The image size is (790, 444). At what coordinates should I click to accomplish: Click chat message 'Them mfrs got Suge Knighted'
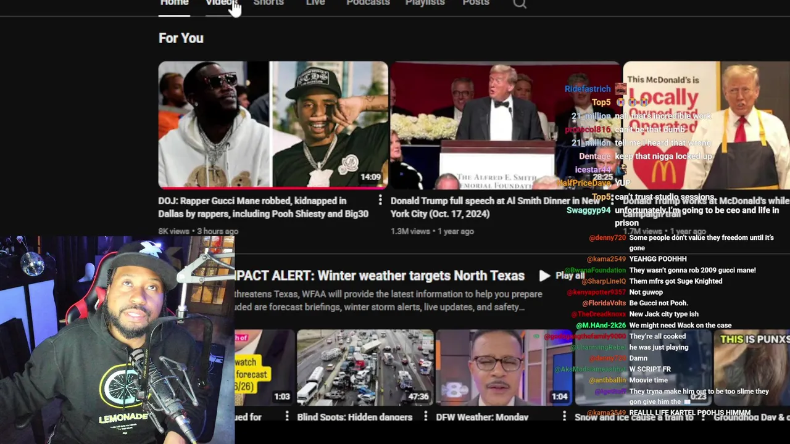(675, 281)
